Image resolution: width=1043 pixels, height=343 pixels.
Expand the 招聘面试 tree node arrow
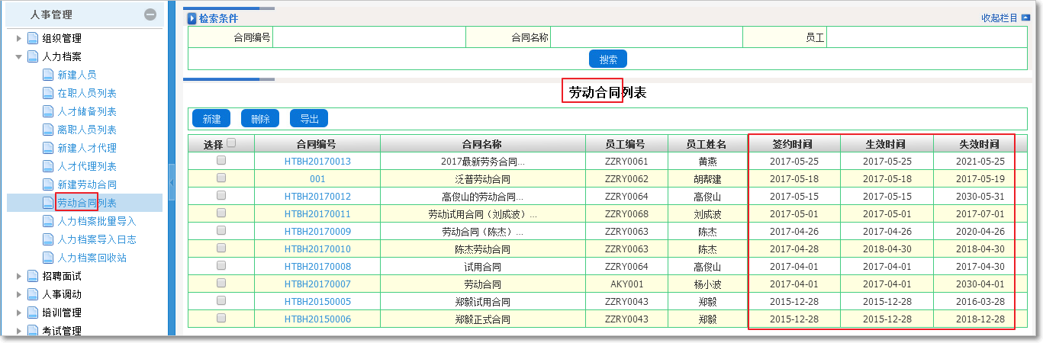19,276
